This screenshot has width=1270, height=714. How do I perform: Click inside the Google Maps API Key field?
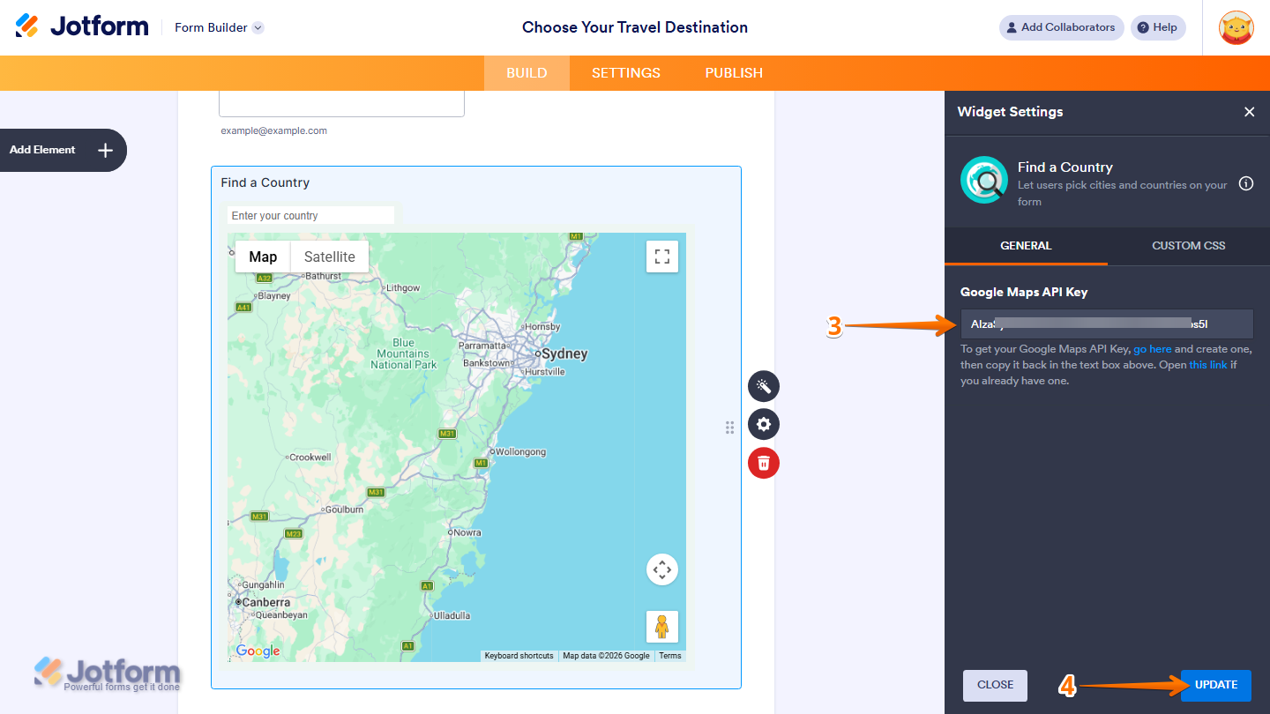1106,324
